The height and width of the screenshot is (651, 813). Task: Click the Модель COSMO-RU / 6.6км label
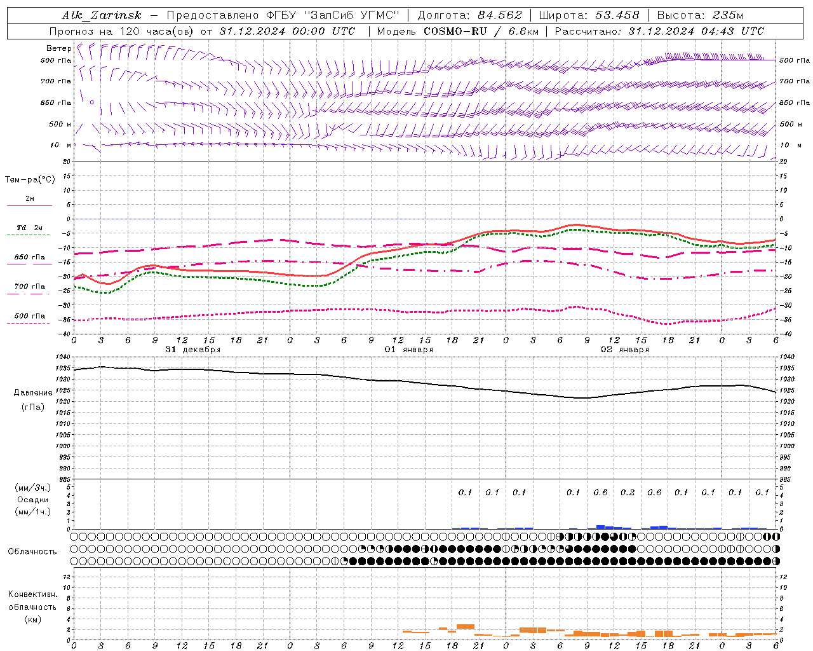[457, 31]
